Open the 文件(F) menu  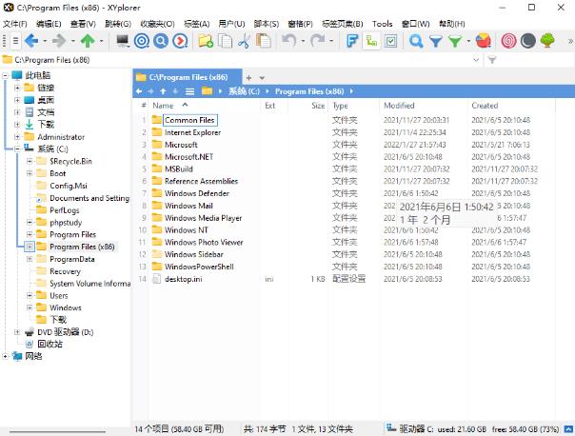point(15,24)
